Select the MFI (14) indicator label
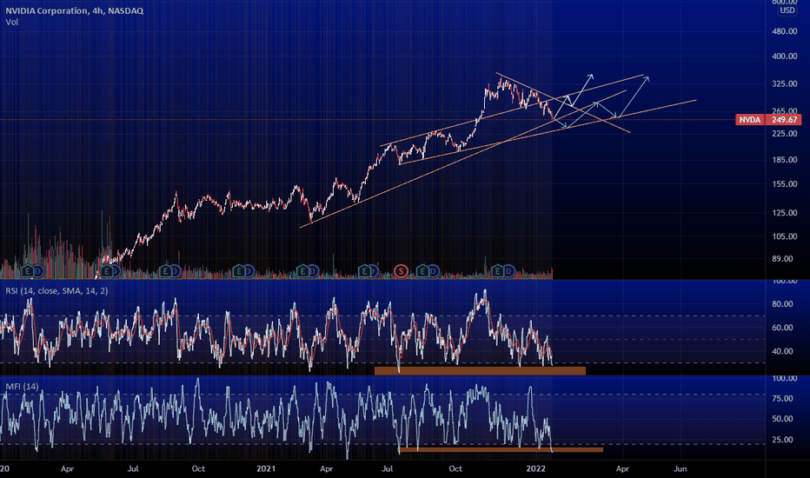810x478 pixels. coord(22,387)
